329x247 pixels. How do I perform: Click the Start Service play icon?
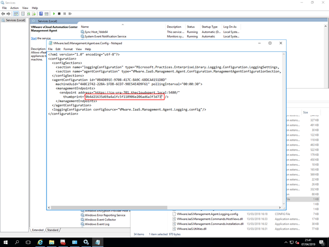(54, 14)
